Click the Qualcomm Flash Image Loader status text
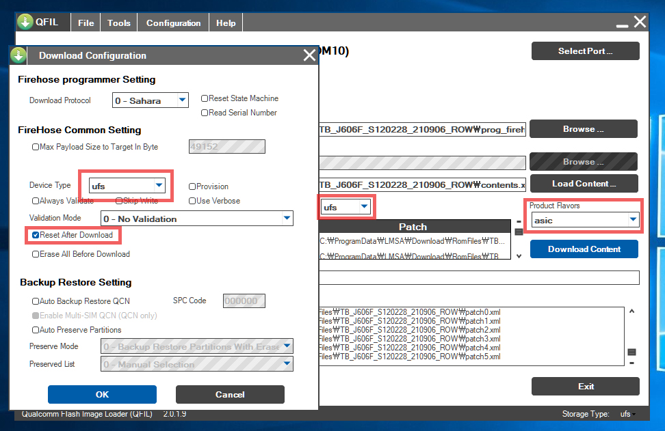The height and width of the screenshot is (431, 665). click(87, 414)
